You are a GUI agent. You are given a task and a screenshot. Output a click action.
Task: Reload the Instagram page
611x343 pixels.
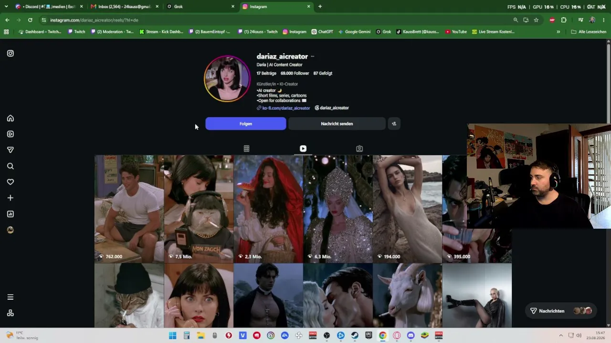pos(30,20)
